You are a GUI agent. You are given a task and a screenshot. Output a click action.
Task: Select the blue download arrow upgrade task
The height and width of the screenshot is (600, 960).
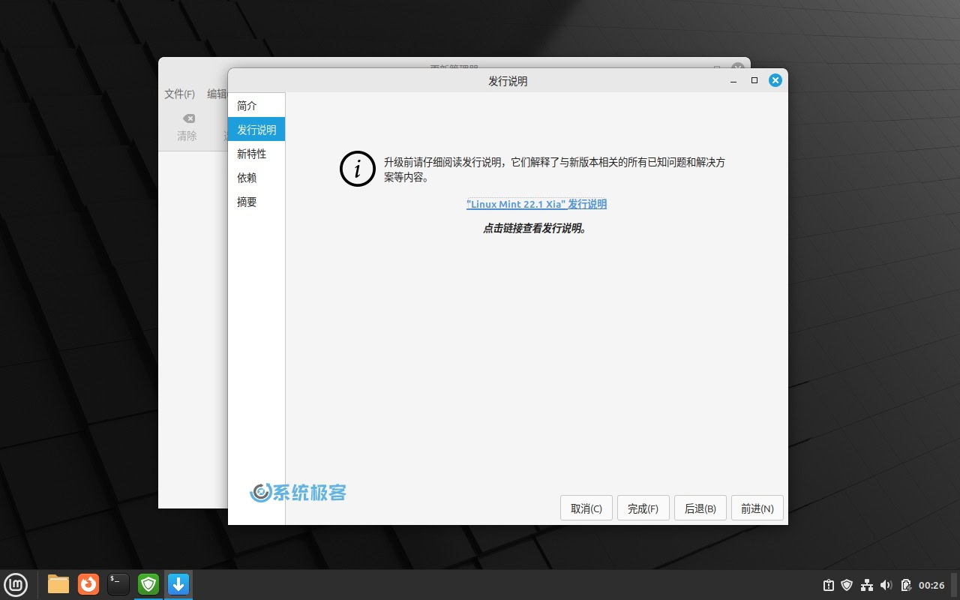click(x=178, y=584)
